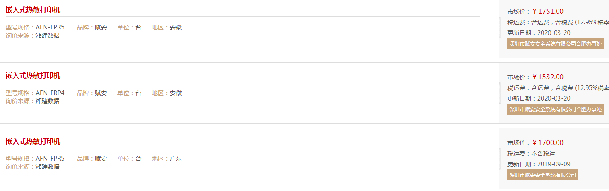Click 湘建数据 source in the 广东 listing
The height and width of the screenshot is (191, 609).
pyautogui.click(x=47, y=167)
